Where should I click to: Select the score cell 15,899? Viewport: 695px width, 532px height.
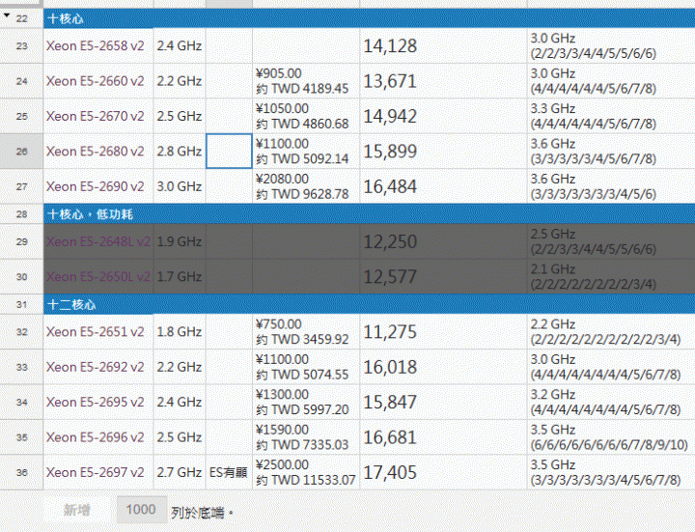pyautogui.click(x=443, y=152)
